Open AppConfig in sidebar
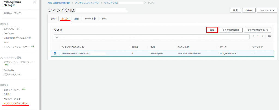The image size is (279, 110). tap(9, 70)
